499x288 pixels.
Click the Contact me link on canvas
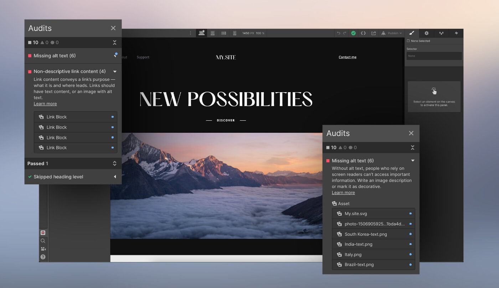[347, 57]
